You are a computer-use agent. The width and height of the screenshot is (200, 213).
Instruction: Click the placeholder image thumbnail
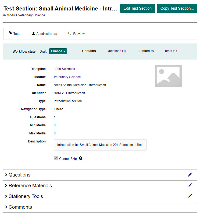[168, 76]
